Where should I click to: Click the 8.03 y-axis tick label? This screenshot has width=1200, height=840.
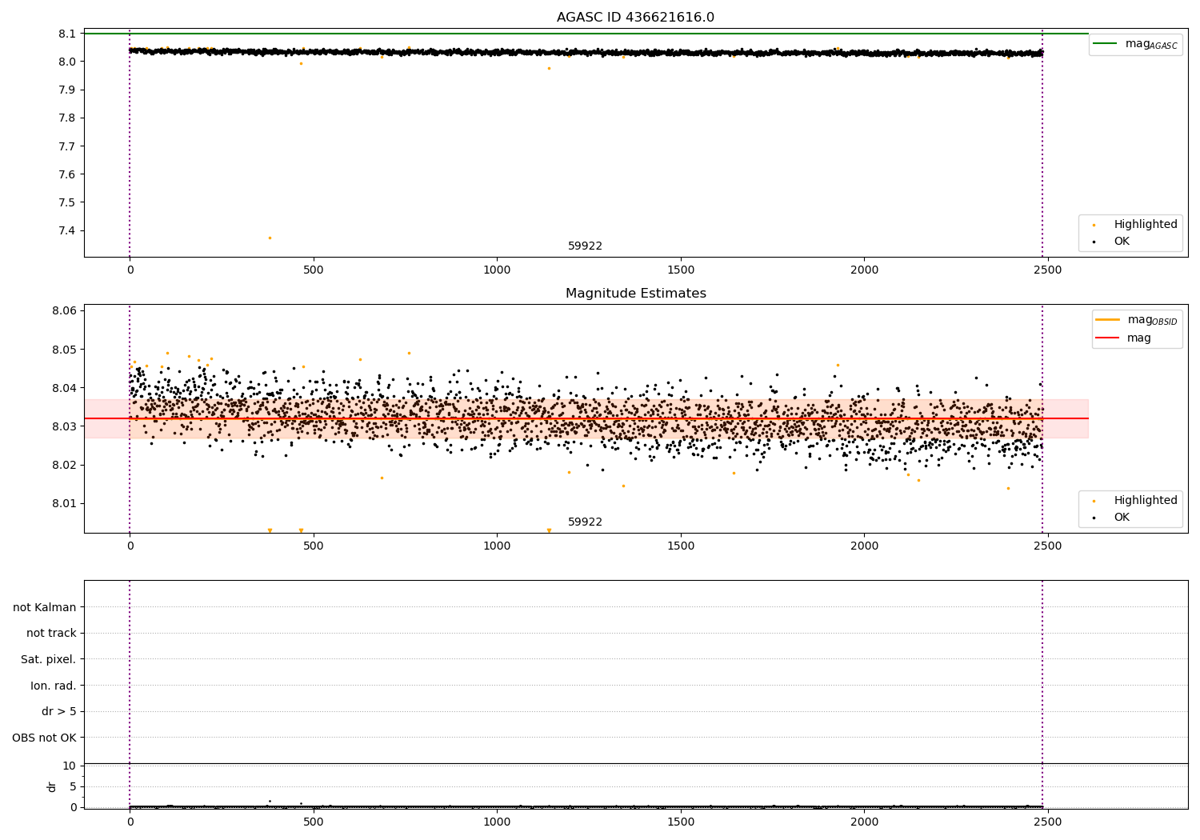point(65,426)
